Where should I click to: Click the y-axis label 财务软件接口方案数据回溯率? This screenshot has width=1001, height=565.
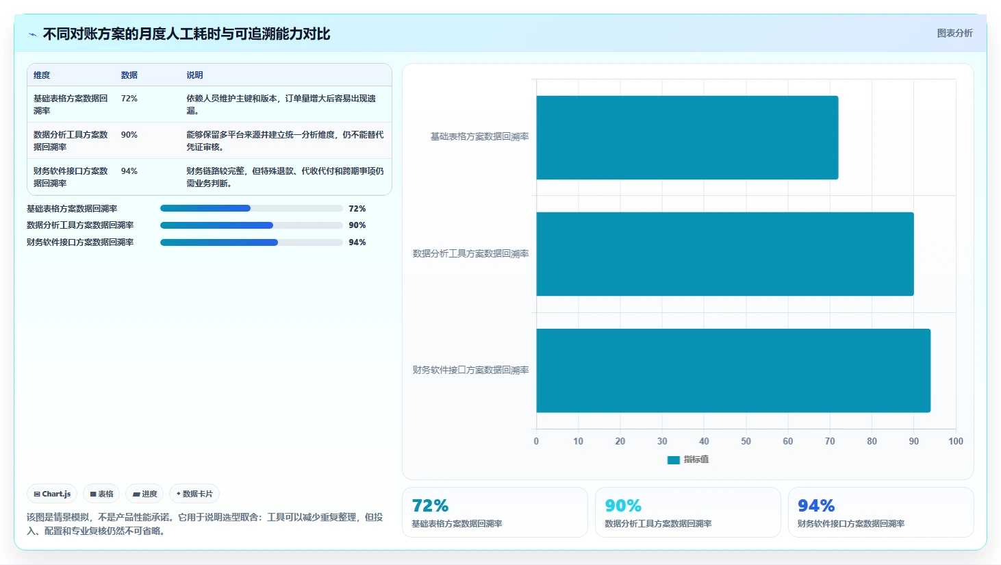pyautogui.click(x=470, y=371)
